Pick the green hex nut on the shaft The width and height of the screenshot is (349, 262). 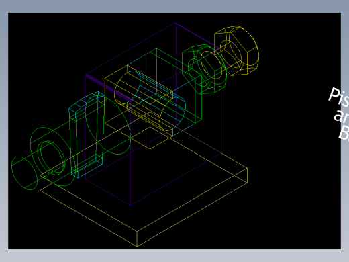click(x=204, y=69)
